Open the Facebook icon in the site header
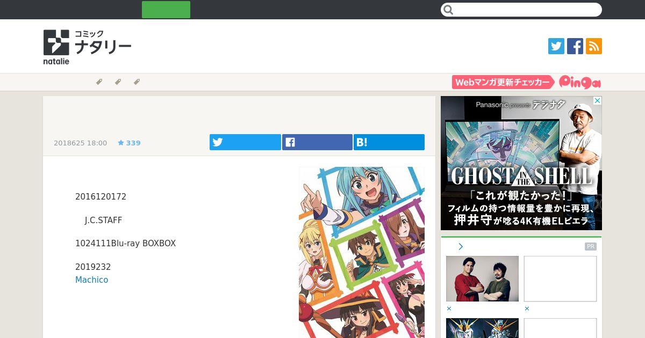This screenshot has width=645, height=338. click(575, 46)
